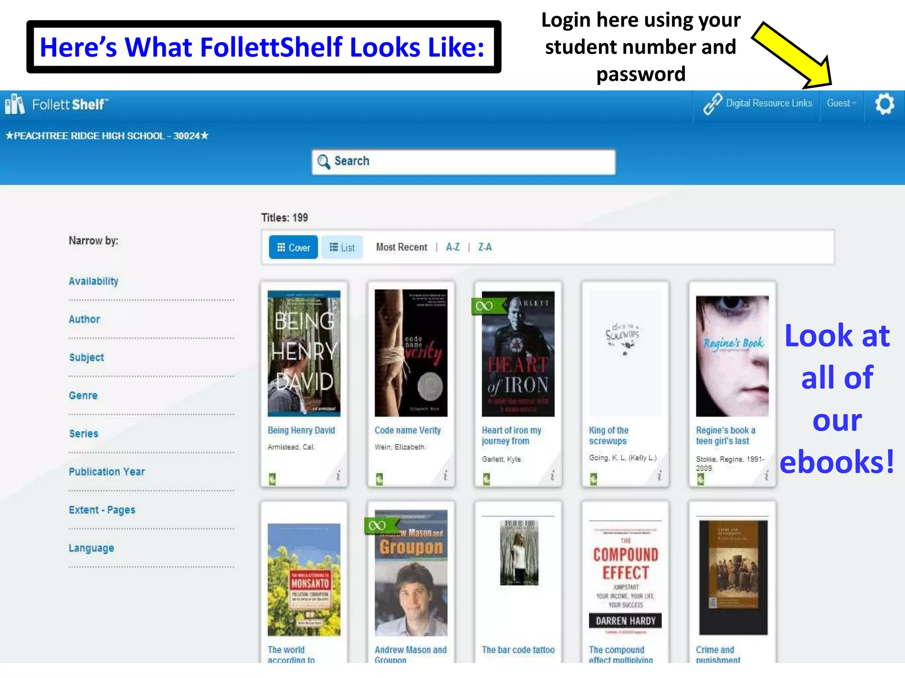Image resolution: width=905 pixels, height=678 pixels.
Task: Click the Andrew Mason Groupon cover thumbnail
Action: pyautogui.click(x=411, y=573)
